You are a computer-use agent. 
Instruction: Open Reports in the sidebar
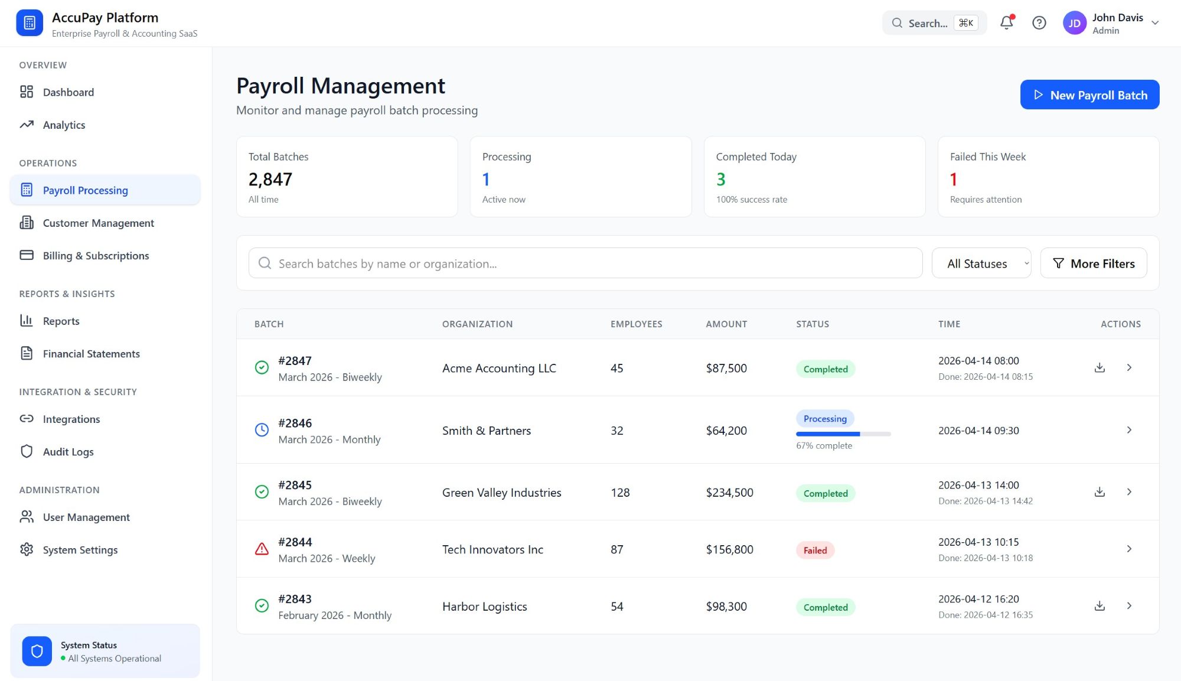(105, 321)
